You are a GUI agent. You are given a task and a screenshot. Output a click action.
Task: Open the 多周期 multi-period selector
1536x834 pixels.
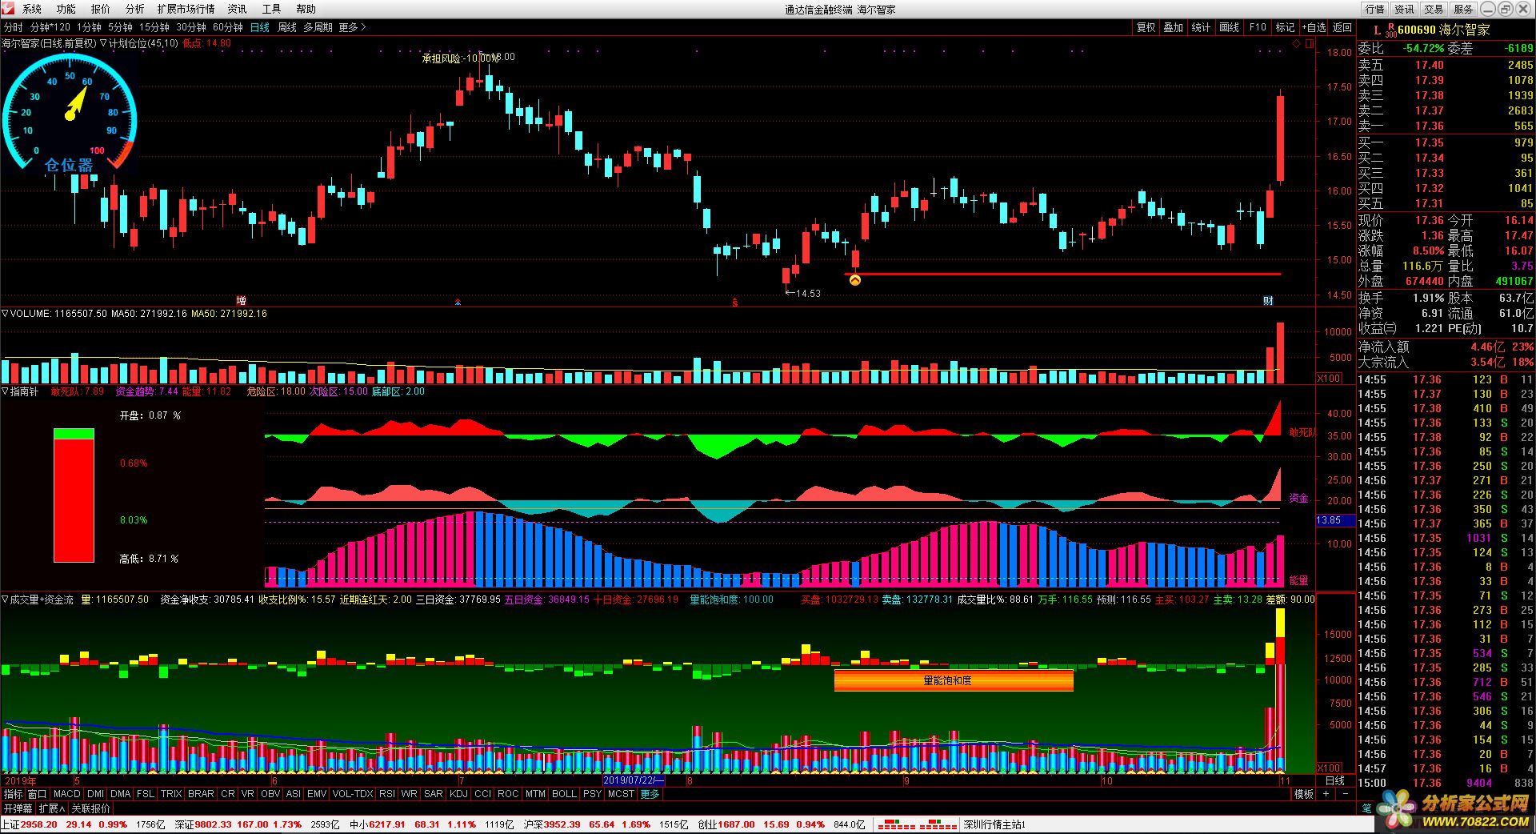[318, 27]
